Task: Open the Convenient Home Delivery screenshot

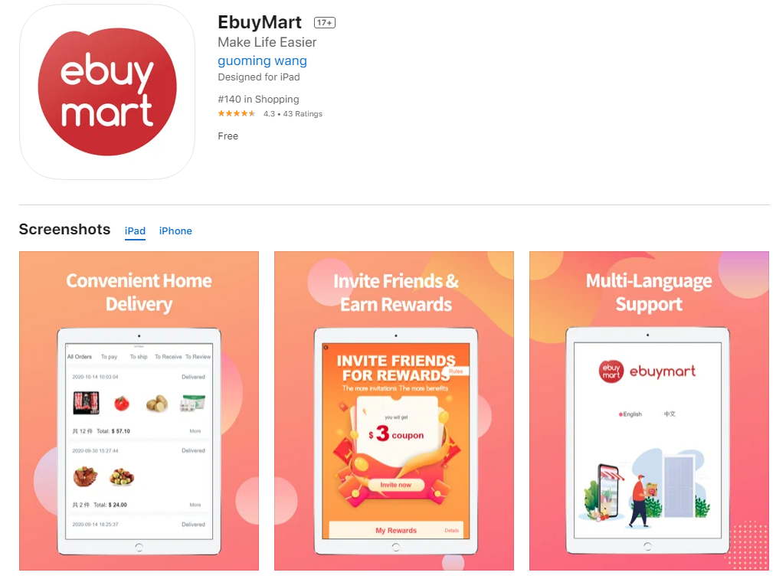Action: pos(139,411)
